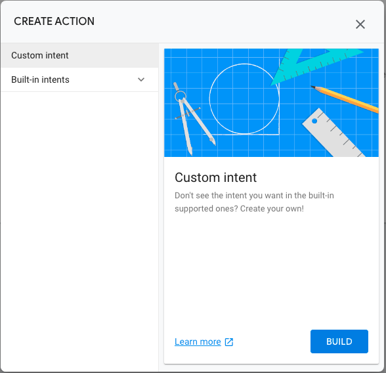This screenshot has width=386, height=373.
Task: Click the BUILD button
Action: tap(339, 341)
